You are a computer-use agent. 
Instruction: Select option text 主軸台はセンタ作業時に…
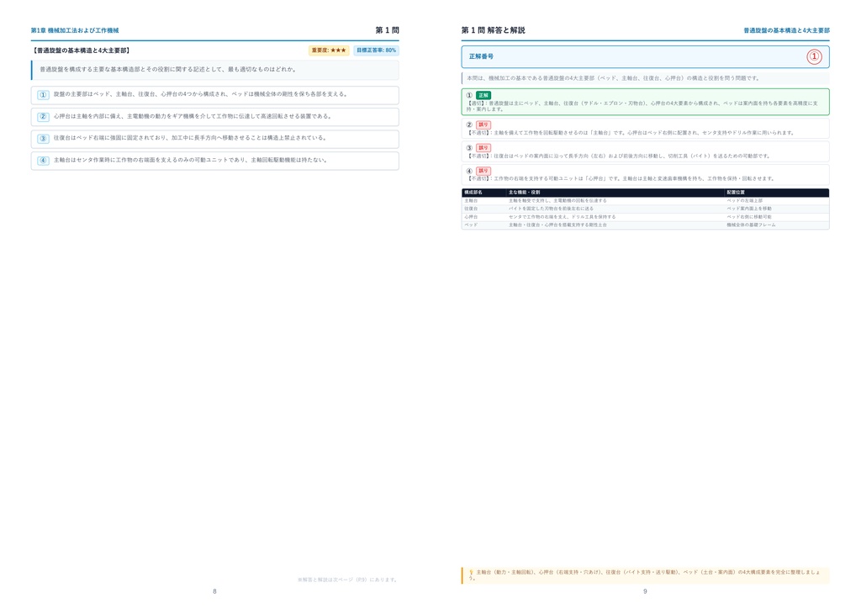click(x=191, y=161)
